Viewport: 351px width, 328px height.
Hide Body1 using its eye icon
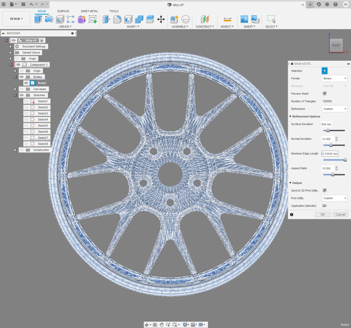[x=26, y=83]
